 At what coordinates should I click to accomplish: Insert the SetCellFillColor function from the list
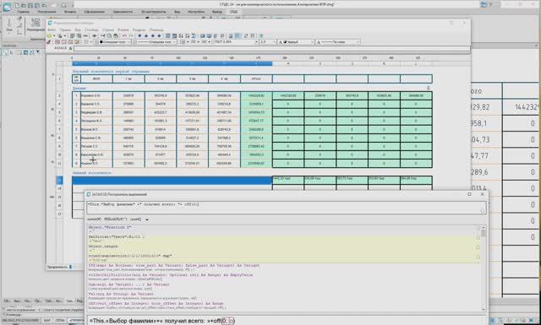[171, 275]
